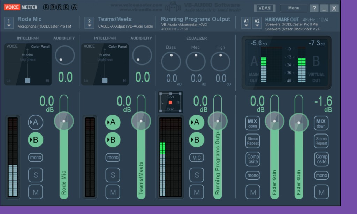Click the first R restart indicator box

tap(46, 7)
